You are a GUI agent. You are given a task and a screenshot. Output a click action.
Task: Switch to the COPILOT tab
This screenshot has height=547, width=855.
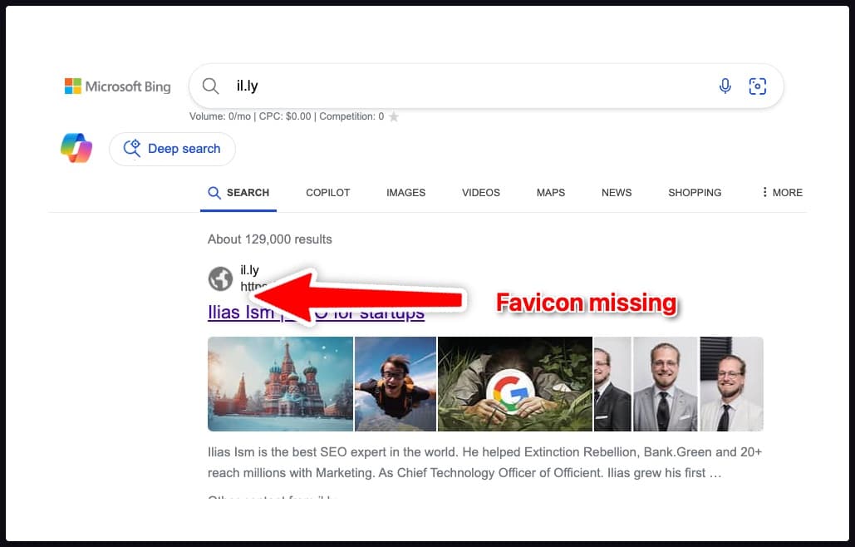coord(327,192)
